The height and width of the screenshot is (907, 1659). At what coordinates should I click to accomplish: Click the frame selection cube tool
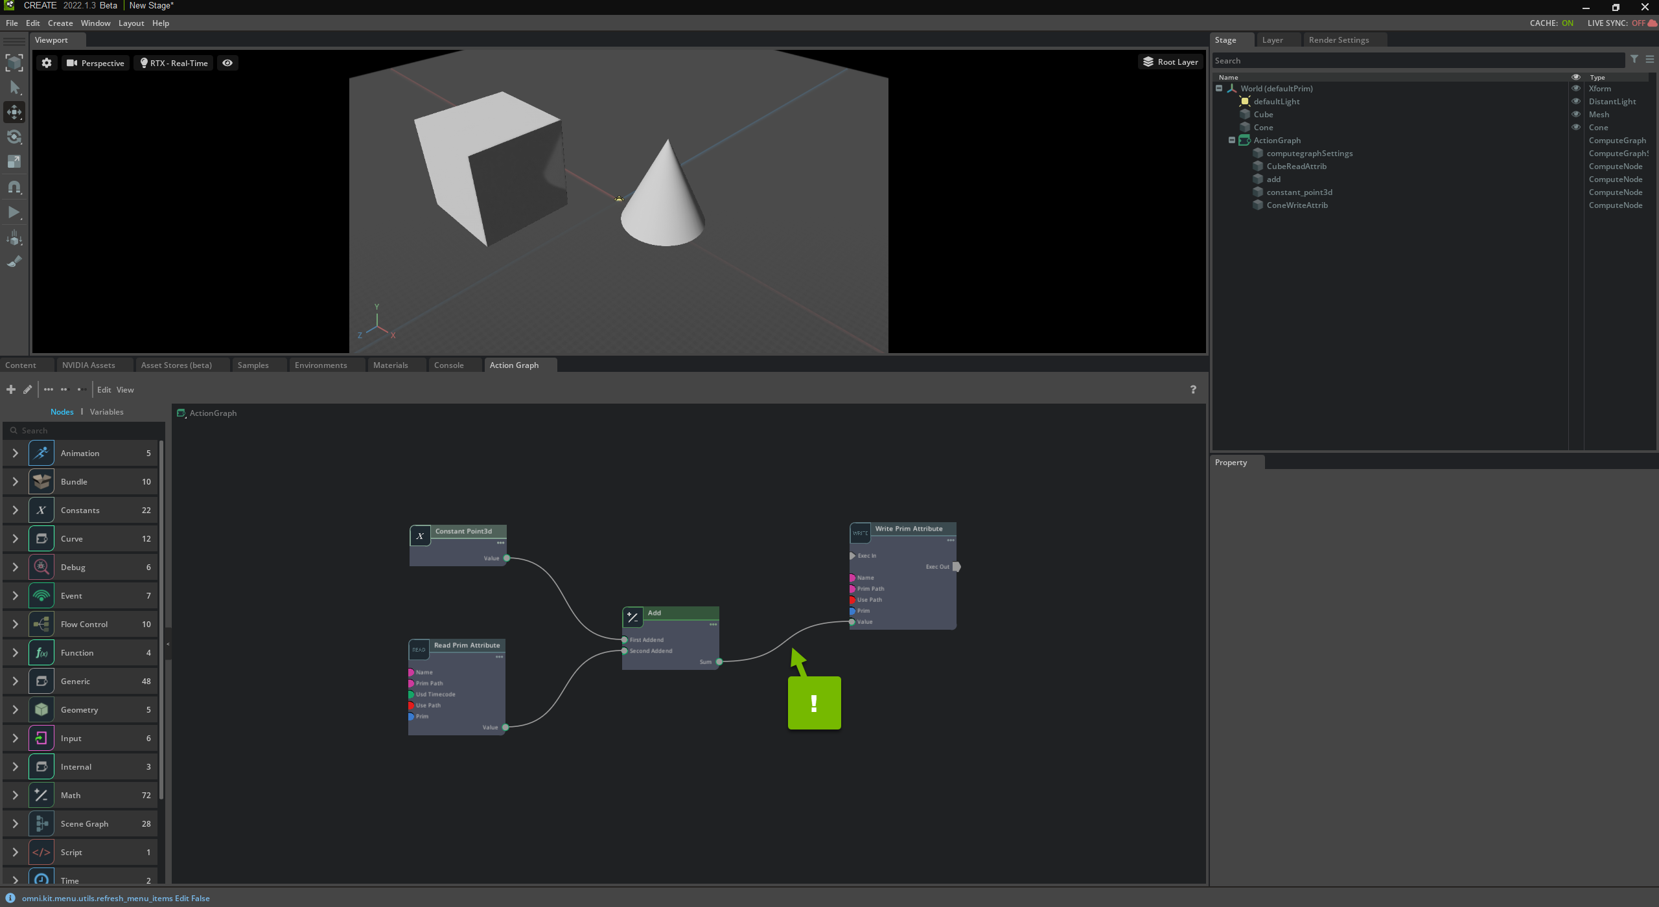coord(14,63)
